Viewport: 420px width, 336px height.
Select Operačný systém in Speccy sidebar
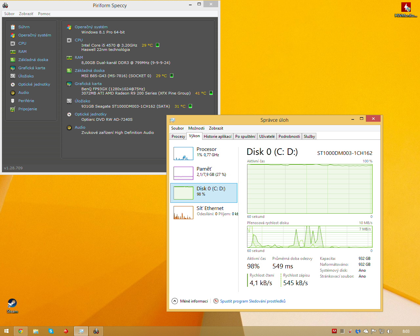point(34,35)
